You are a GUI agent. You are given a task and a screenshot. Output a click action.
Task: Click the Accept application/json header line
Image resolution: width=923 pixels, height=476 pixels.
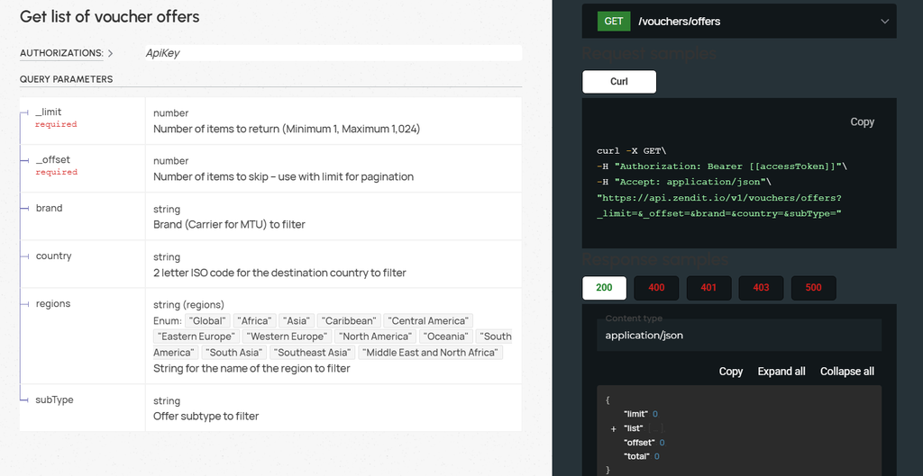[x=684, y=182]
